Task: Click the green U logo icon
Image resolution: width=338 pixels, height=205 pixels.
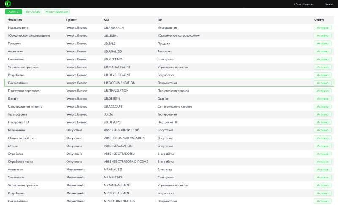Action: pos(8,4)
